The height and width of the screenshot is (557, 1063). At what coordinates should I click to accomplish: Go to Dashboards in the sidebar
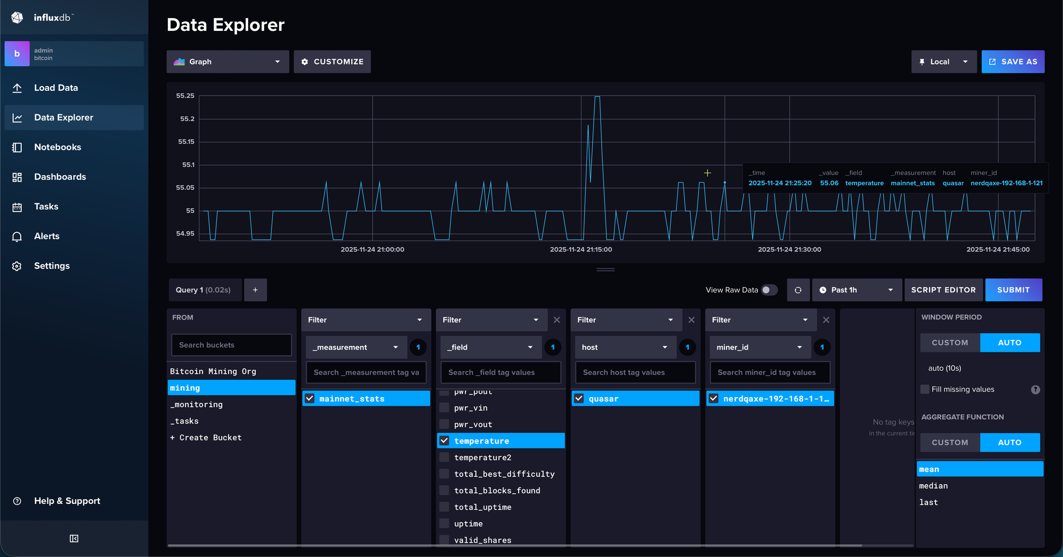60,177
